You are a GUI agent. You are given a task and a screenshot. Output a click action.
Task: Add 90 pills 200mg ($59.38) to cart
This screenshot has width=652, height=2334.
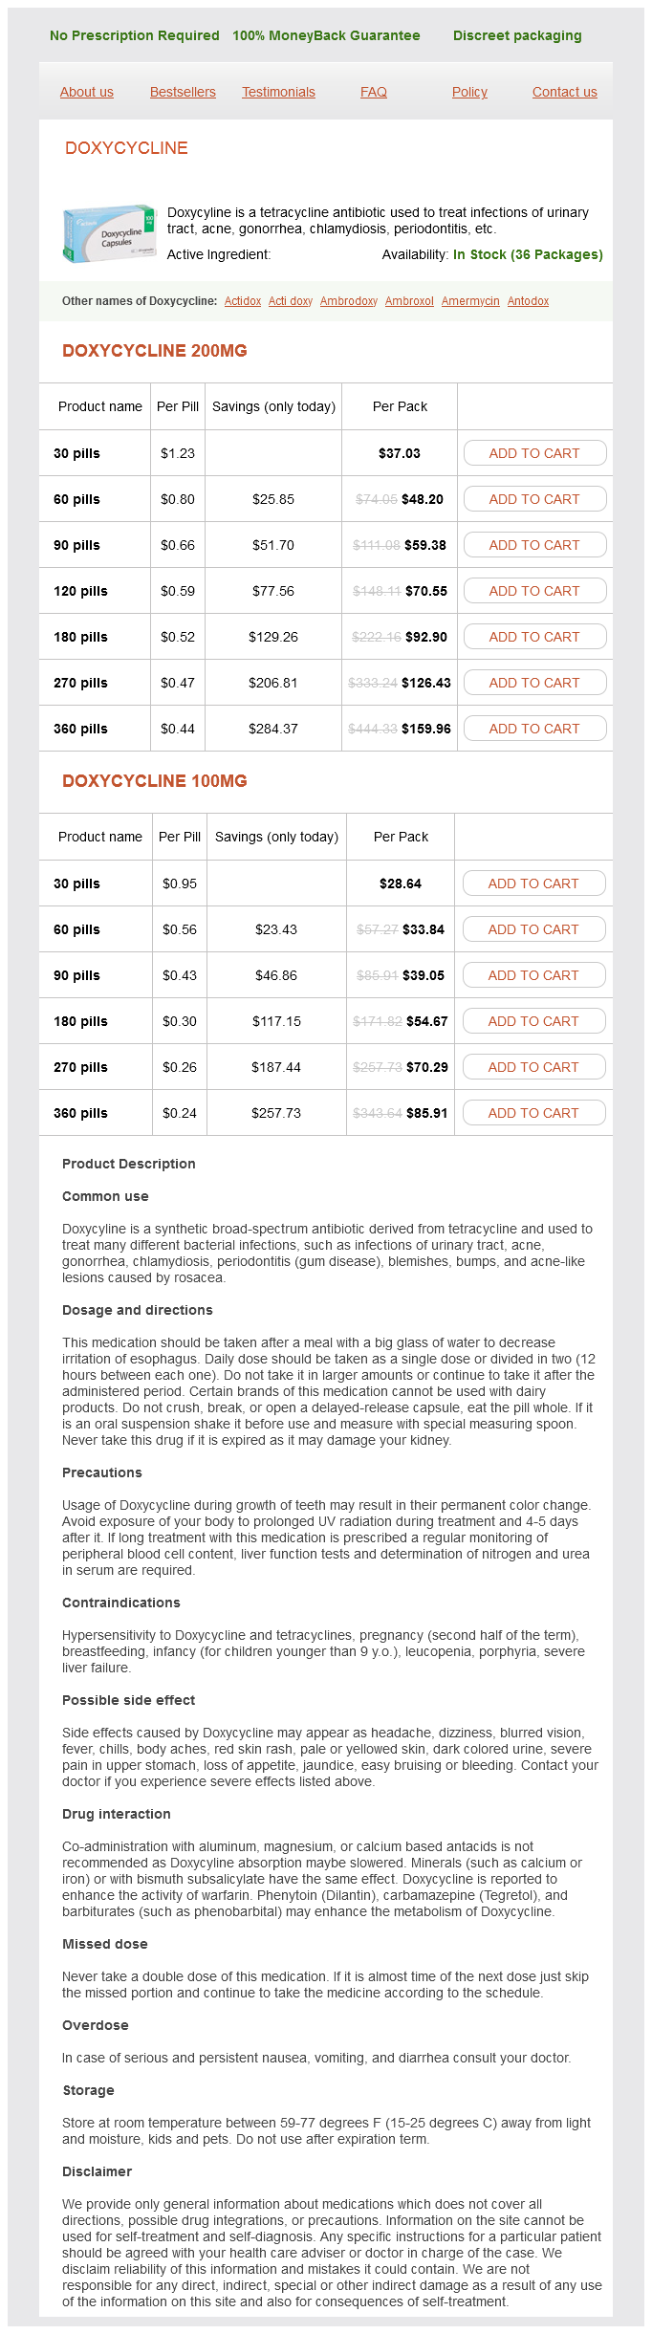click(534, 545)
